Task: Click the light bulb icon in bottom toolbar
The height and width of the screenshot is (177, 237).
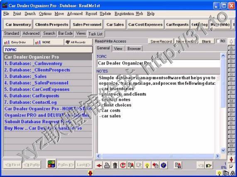Action: point(147,165)
